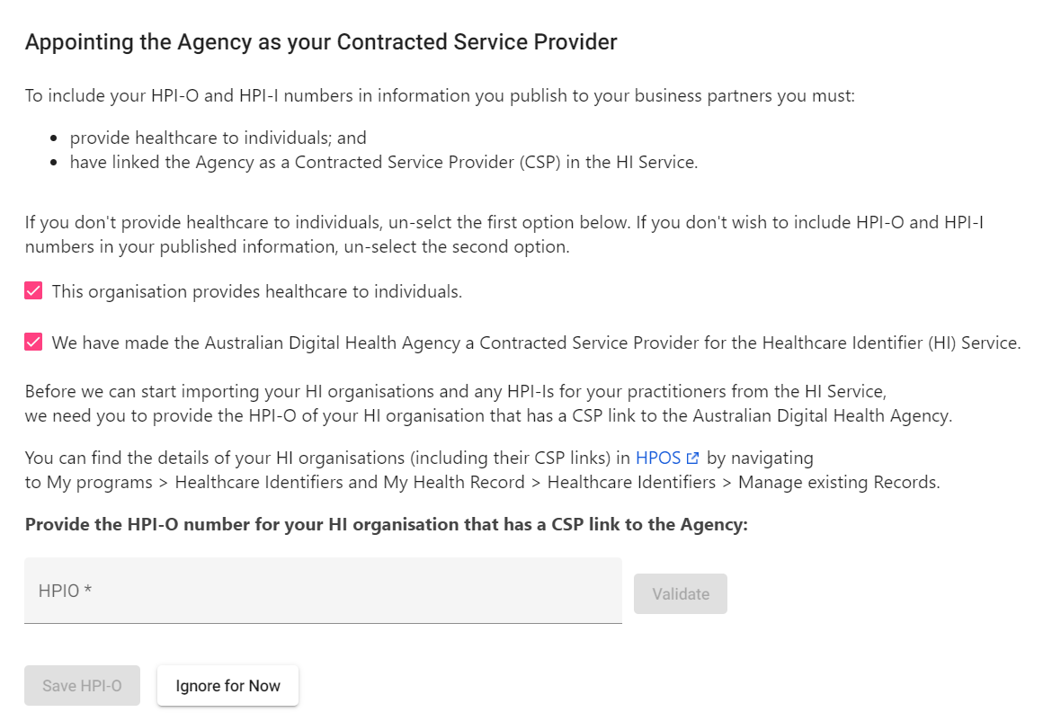
Task: Click the 'To include your HPI-O' intro sentence
Action: (x=440, y=96)
